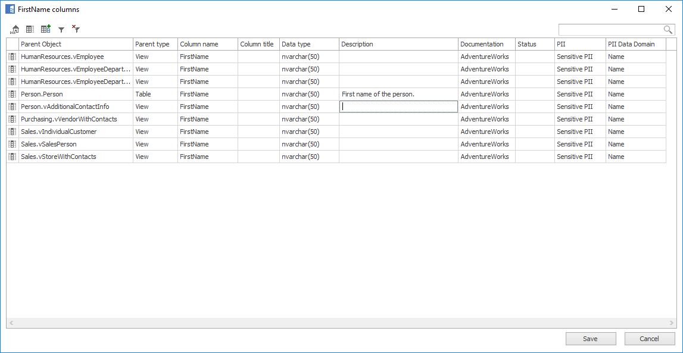Sort by the Parent Object column header
This screenshot has height=353, width=683.
click(x=76, y=44)
